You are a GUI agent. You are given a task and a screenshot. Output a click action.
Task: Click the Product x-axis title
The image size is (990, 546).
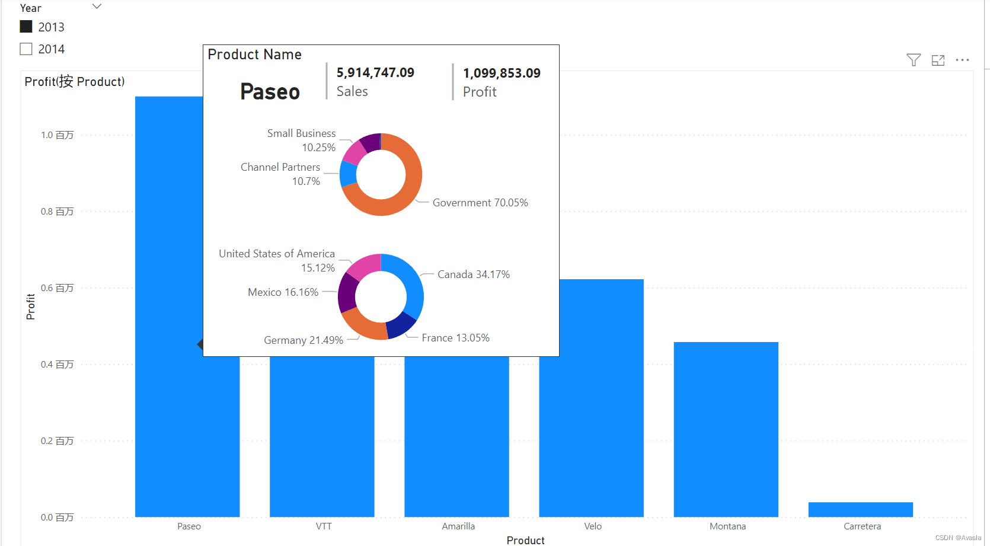(525, 540)
